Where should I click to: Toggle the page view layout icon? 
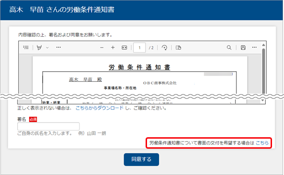click(x=178, y=47)
